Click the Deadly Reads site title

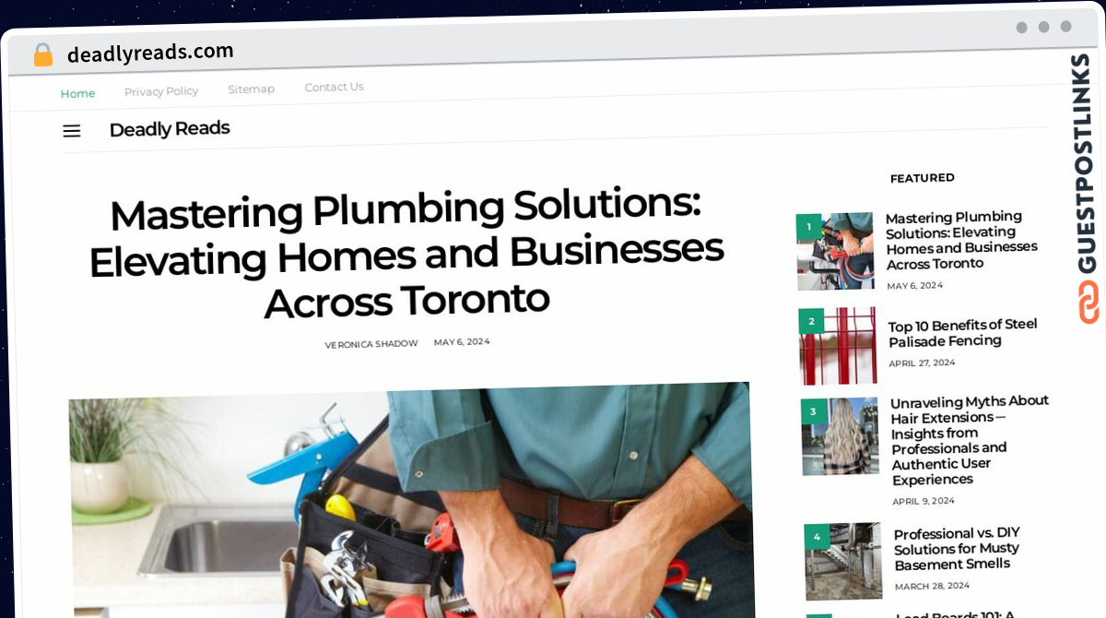click(170, 129)
